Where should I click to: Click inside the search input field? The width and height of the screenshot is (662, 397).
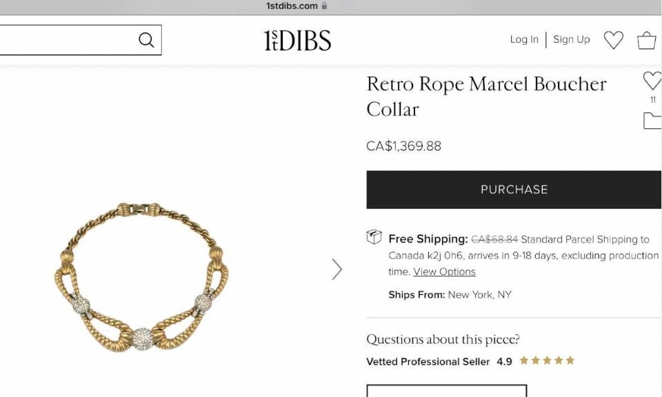[68, 40]
